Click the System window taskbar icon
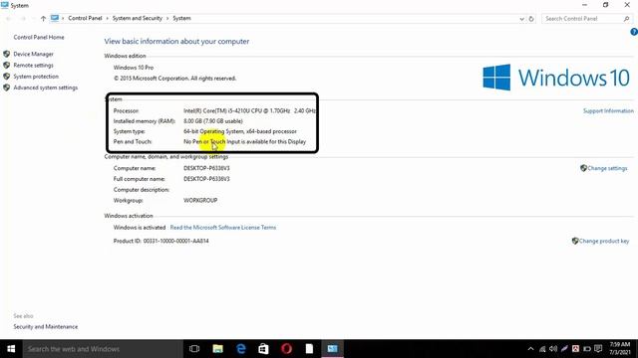The image size is (638, 358). pyautogui.click(x=332, y=349)
